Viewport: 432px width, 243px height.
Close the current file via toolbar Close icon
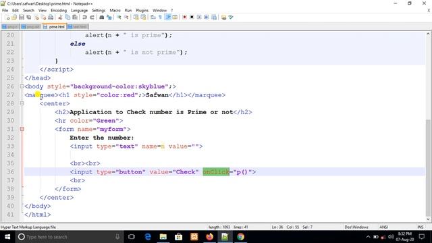coord(36,18)
